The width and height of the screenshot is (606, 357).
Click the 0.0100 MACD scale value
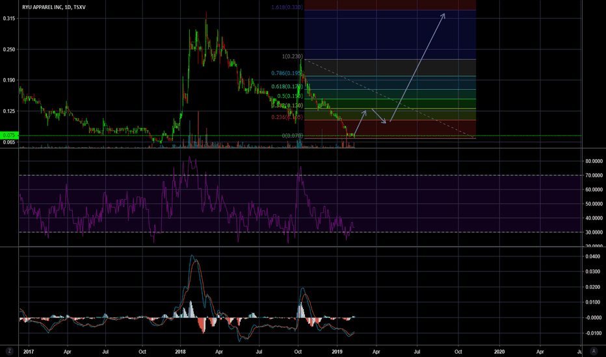pyautogui.click(x=593, y=302)
